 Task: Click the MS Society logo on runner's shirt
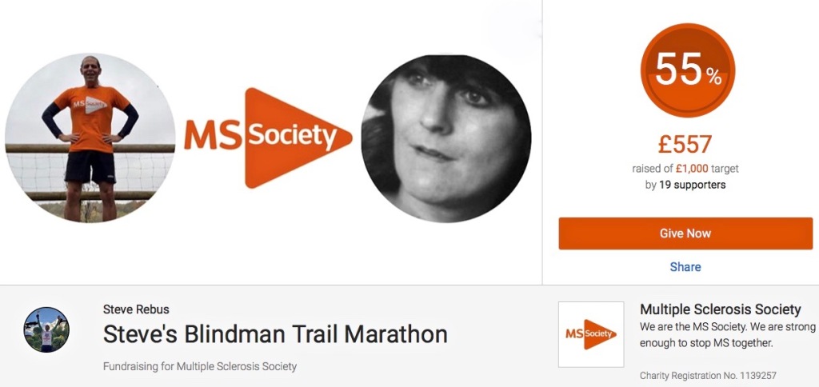(90, 104)
